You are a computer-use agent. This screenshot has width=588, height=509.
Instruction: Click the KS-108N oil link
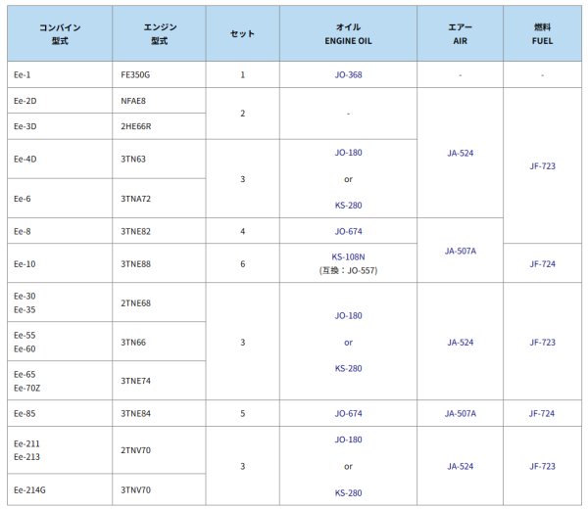(348, 256)
